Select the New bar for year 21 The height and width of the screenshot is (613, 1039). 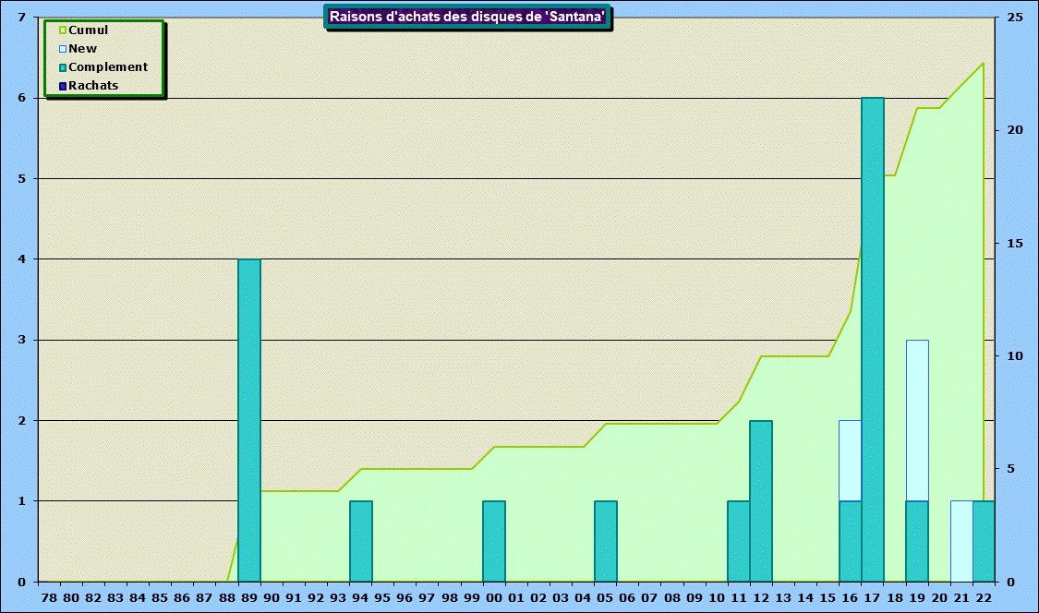[961, 541]
